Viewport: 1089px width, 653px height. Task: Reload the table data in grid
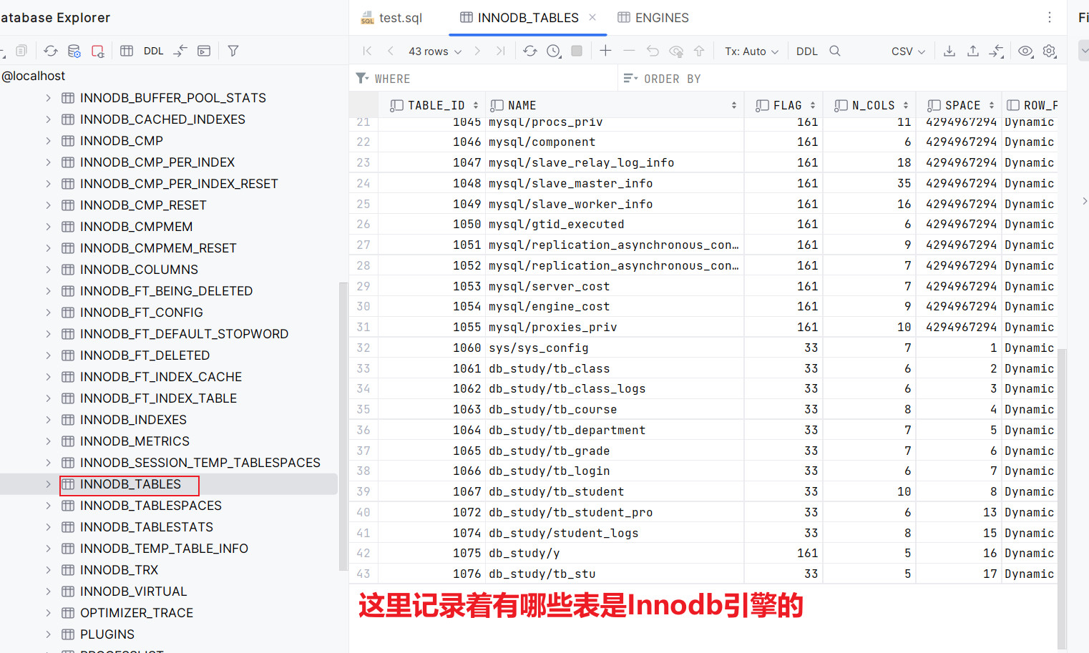coord(530,51)
